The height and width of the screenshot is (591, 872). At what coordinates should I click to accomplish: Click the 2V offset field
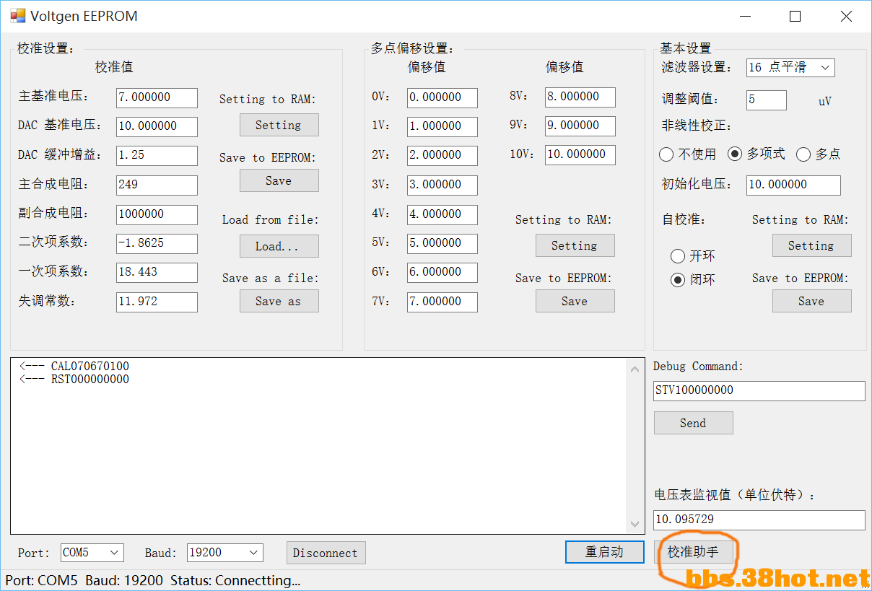click(x=442, y=155)
